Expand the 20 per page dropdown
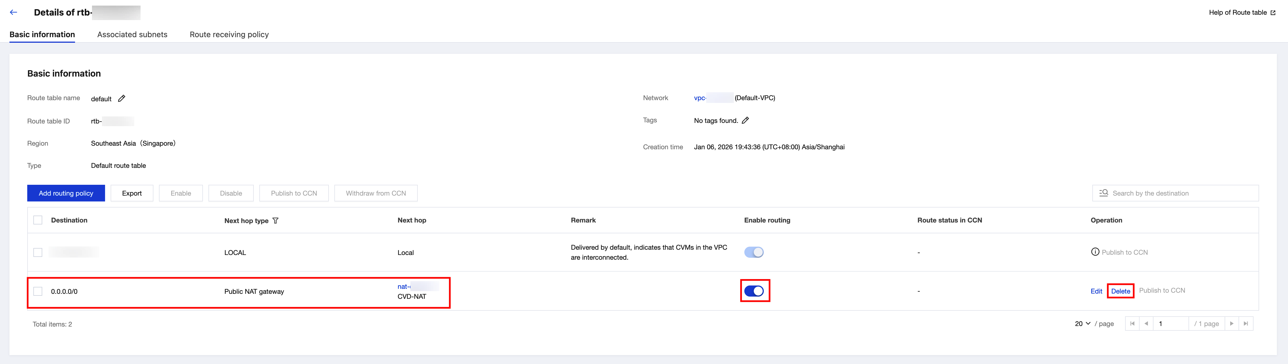 1083,323
